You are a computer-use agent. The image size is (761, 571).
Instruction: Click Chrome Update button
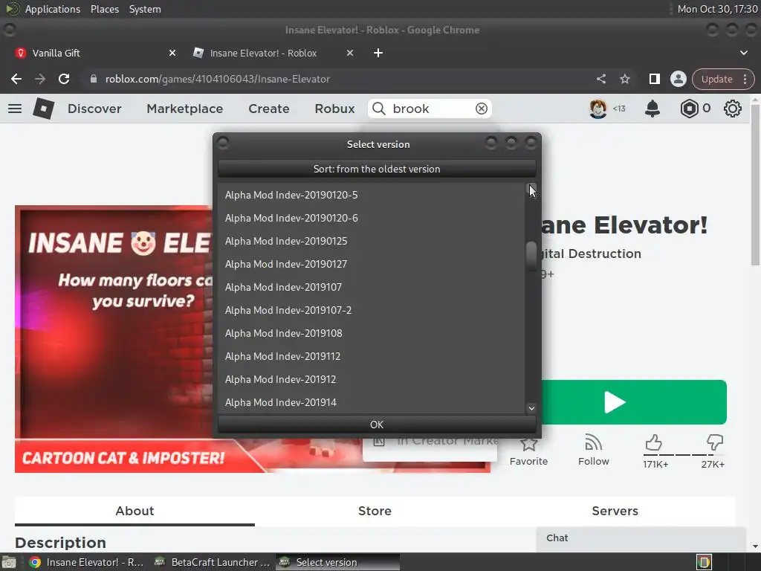(x=716, y=79)
